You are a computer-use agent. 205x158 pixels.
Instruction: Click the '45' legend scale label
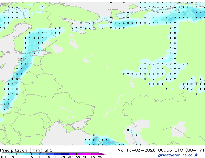[x=92, y=157]
